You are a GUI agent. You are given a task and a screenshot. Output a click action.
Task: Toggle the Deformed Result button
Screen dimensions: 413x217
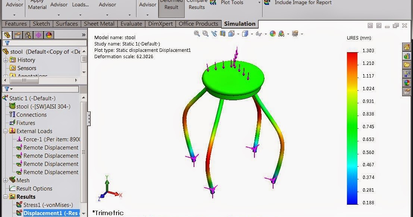pyautogui.click(x=171, y=6)
